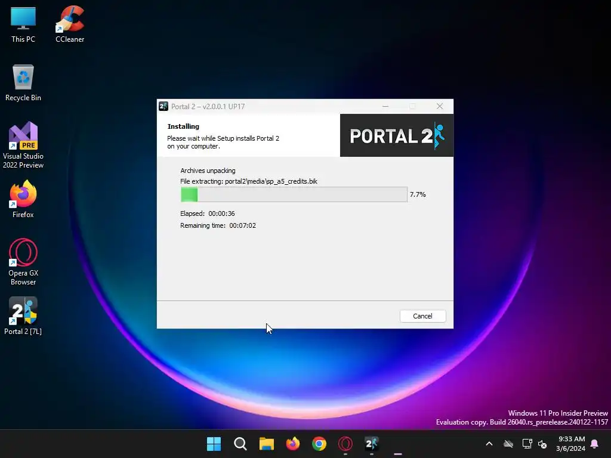Open This PC desktop icon

[23, 24]
